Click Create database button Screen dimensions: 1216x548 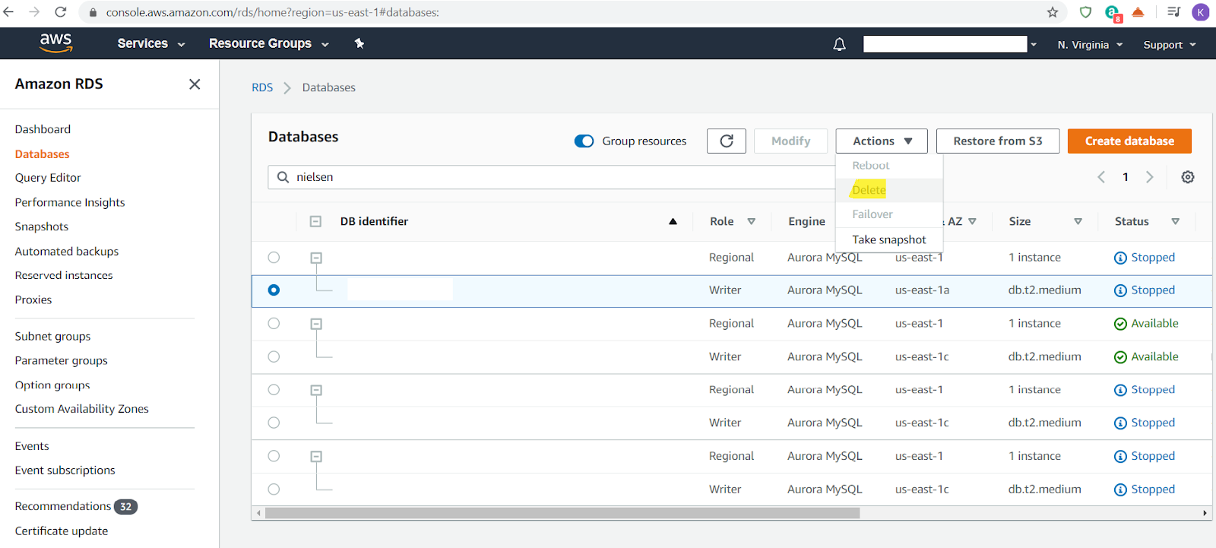[1129, 141]
